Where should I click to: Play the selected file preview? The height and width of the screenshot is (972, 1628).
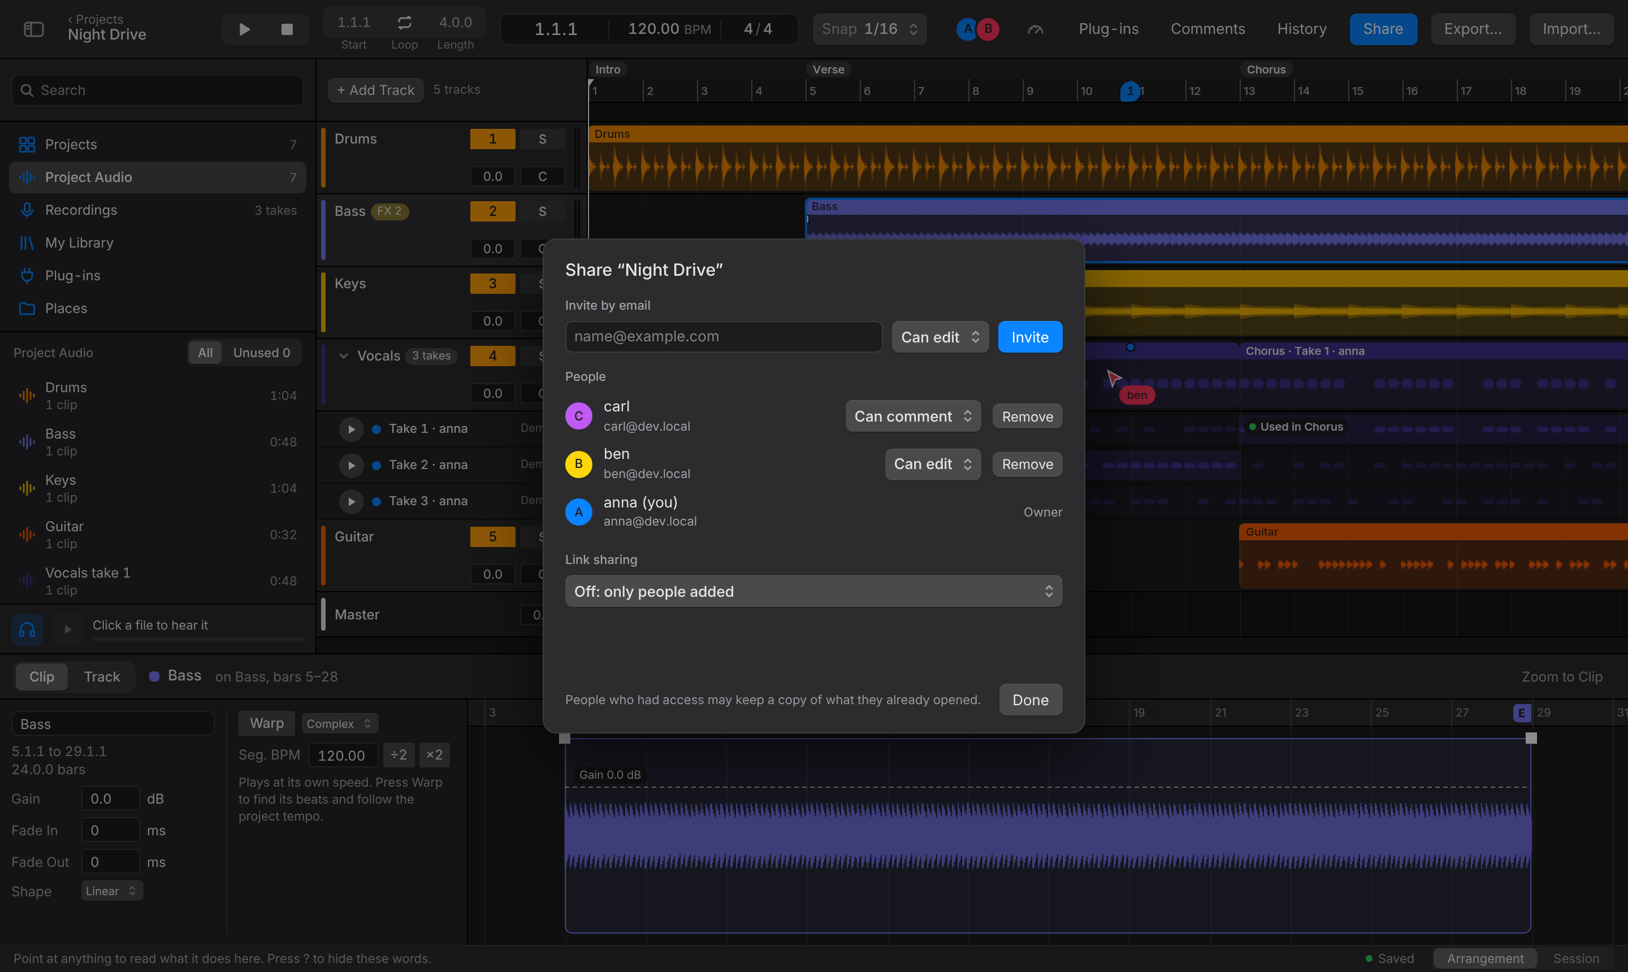(67, 630)
